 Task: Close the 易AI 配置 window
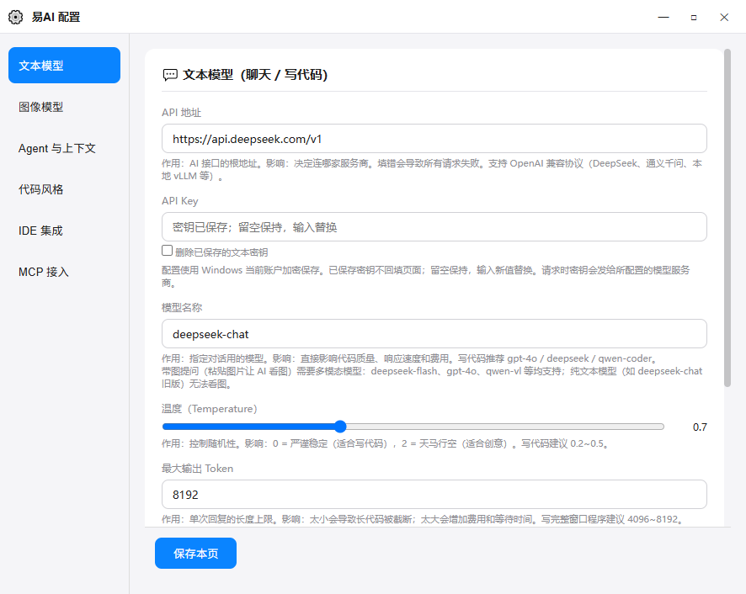(x=724, y=17)
